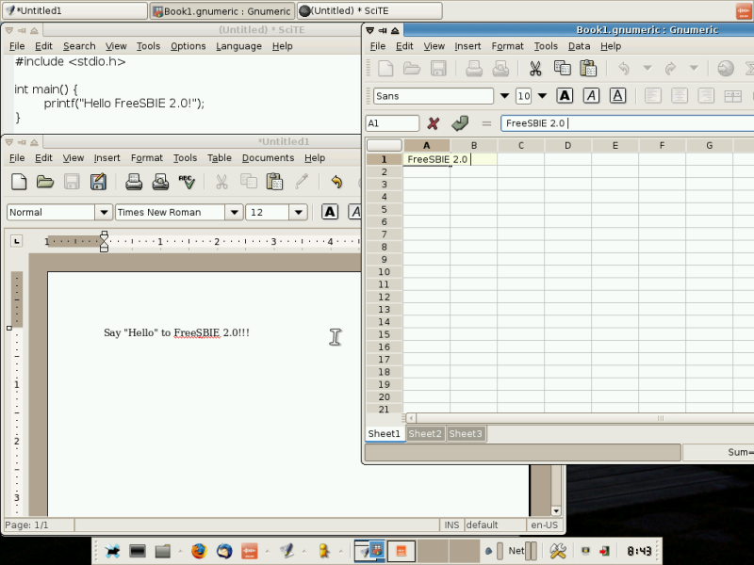
Task: Run spell check in AbiWord toolbar
Action: click(187, 182)
